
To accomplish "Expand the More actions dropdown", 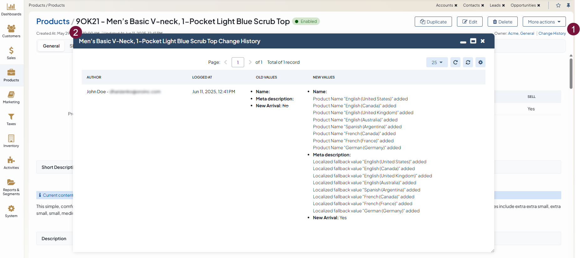I will (544, 22).
